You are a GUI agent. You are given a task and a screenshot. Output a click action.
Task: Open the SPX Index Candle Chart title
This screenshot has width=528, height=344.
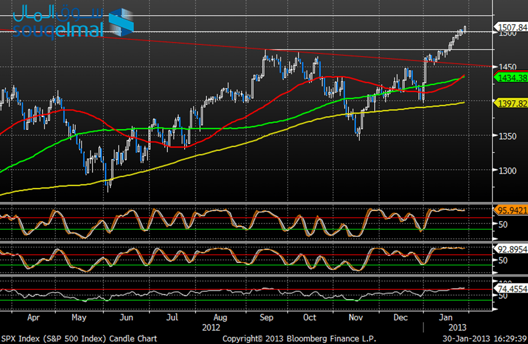click(79, 338)
